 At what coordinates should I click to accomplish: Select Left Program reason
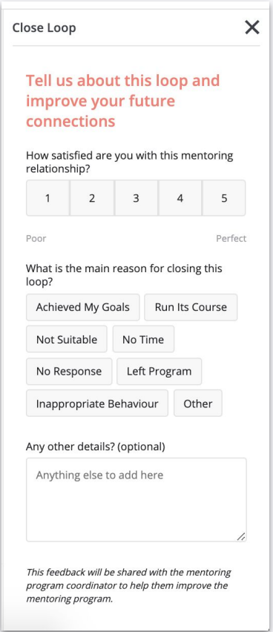(159, 371)
